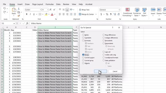This screenshot has width=166, height=93.
Task: Choose Row differences radio option
Action: click(x=103, y=35)
